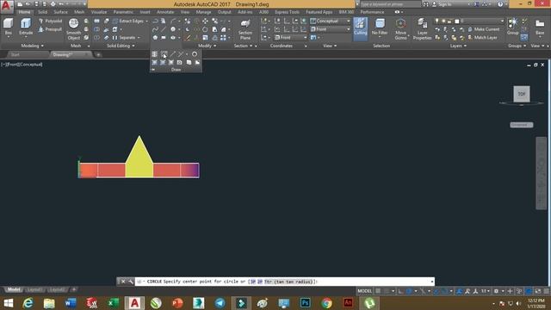Select the Group tool
551x310 pixels.
[513, 27]
